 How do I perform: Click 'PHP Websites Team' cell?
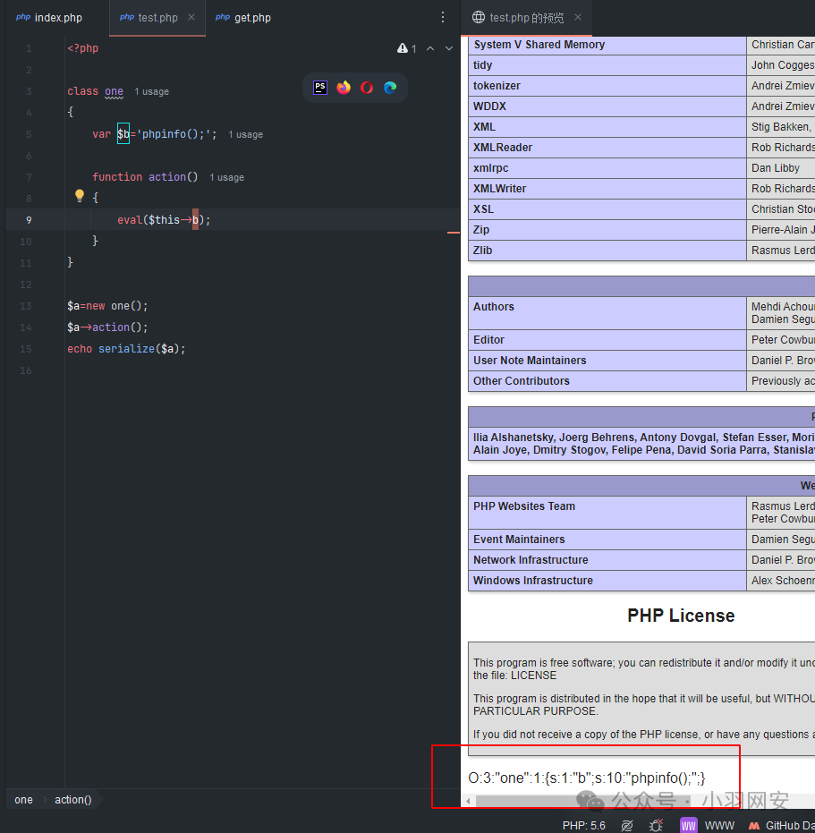[607, 513]
